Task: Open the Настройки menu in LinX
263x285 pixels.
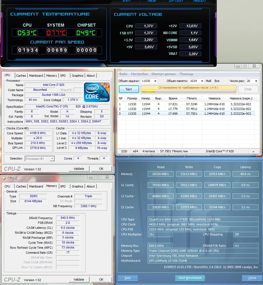Action: [139, 74]
